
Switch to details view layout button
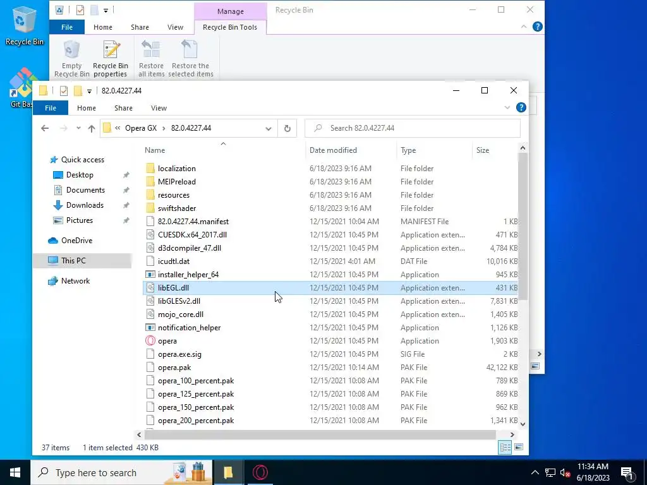[505, 448]
